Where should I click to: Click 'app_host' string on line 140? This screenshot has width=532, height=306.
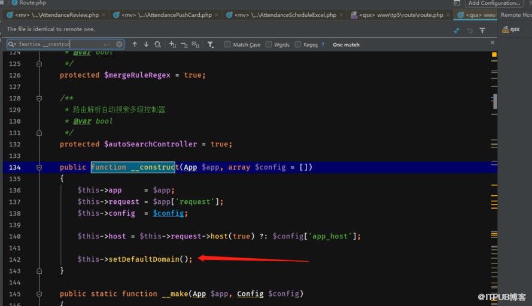click(330, 236)
